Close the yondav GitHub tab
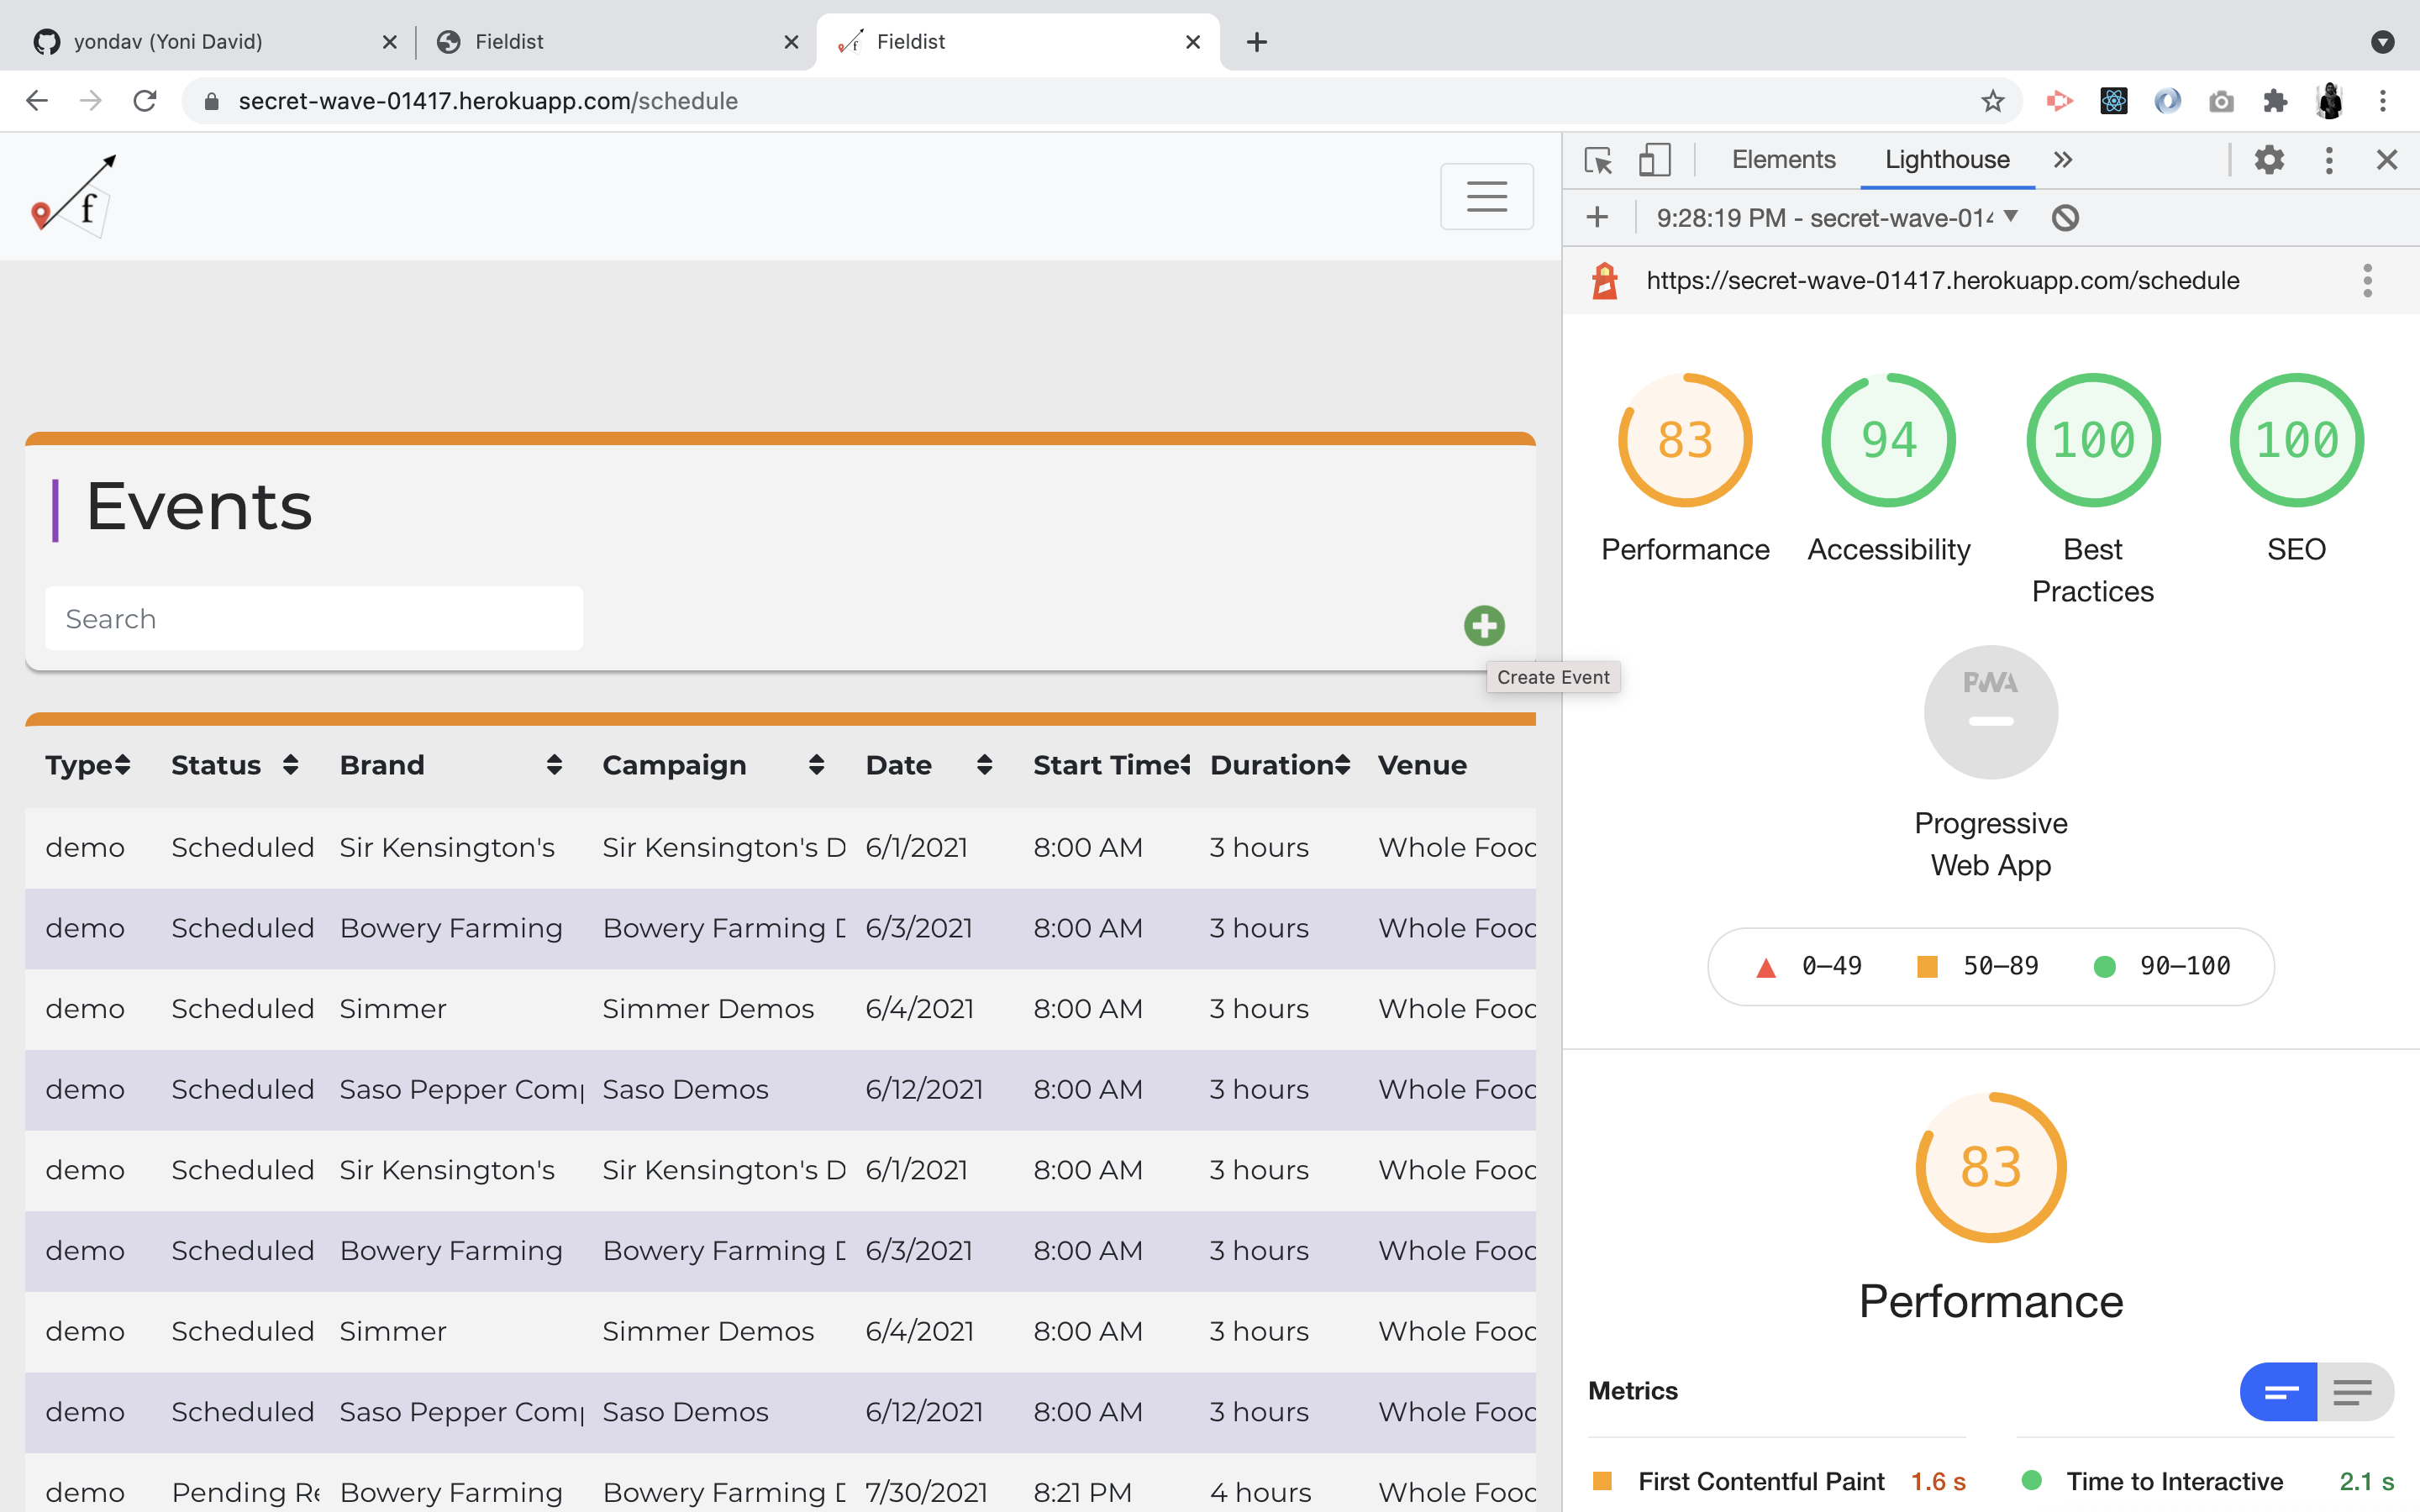 pyautogui.click(x=389, y=42)
